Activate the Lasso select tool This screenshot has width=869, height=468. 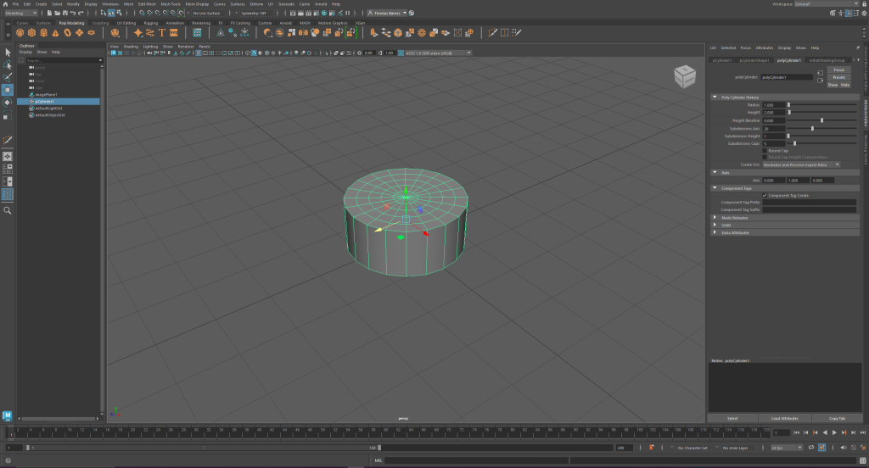8,64
